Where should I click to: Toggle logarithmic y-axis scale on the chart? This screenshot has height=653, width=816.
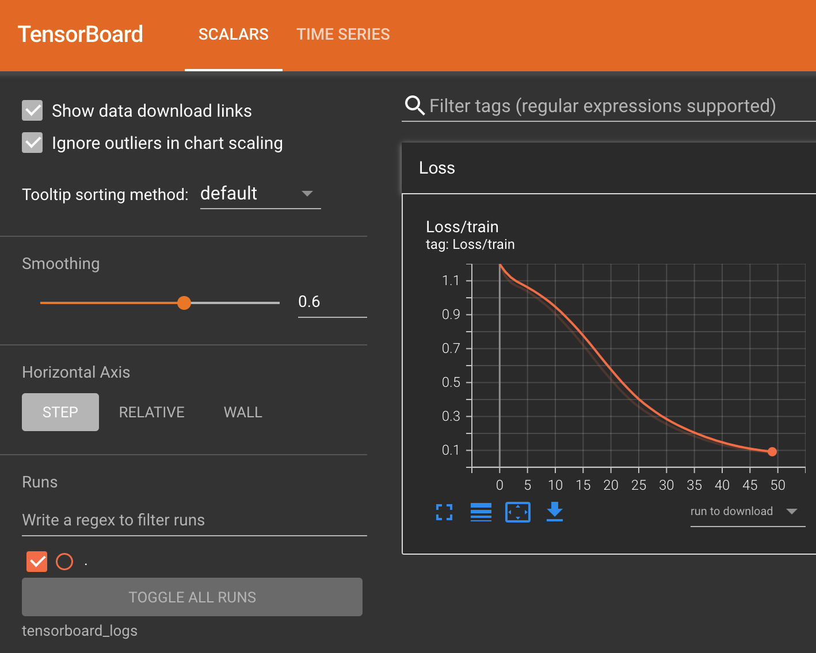(x=481, y=512)
